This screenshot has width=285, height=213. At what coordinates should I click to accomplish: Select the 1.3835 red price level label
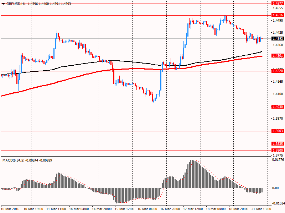point(278,144)
